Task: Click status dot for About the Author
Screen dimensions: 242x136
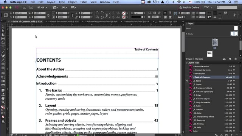Action: (x=234, y=66)
